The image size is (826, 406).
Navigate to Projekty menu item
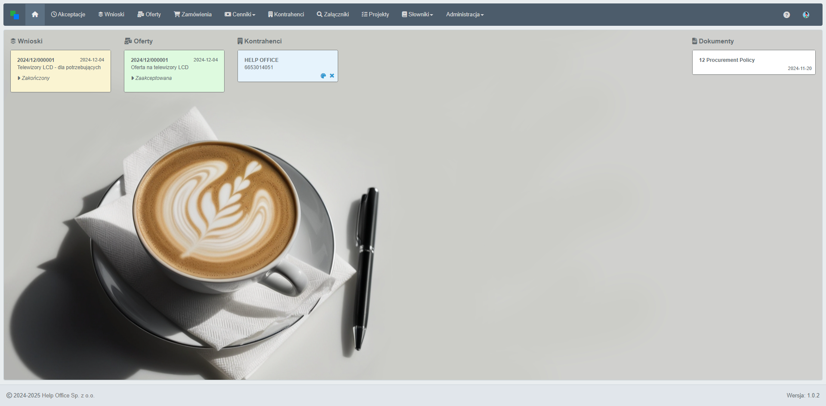coord(375,15)
